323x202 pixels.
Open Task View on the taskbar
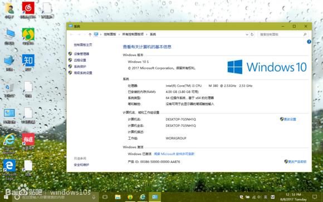[x=105, y=197]
